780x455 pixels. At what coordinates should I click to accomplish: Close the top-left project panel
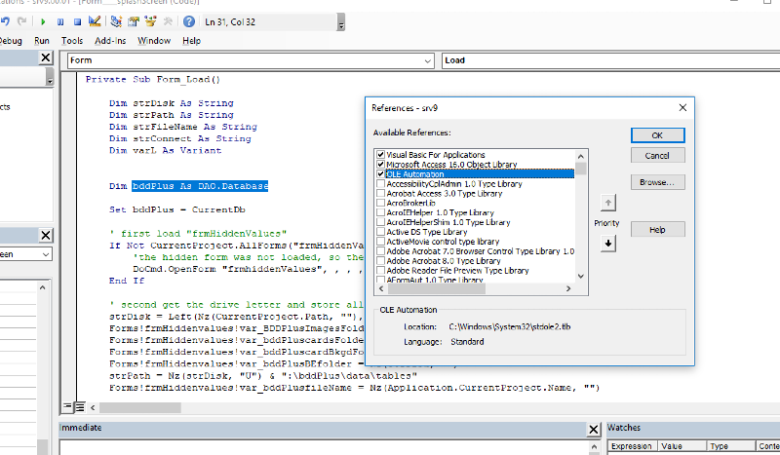point(45,58)
